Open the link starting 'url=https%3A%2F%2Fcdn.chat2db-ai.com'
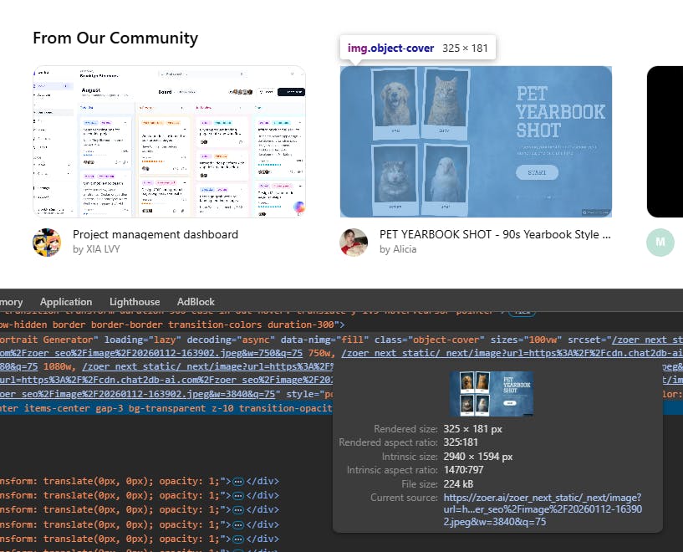Screen dimensions: 683x552 point(166,380)
